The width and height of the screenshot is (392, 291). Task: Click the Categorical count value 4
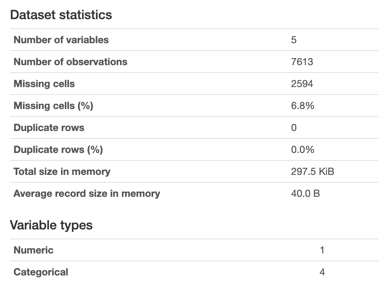click(322, 272)
